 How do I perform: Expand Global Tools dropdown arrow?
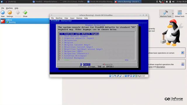click(x=186, y=14)
